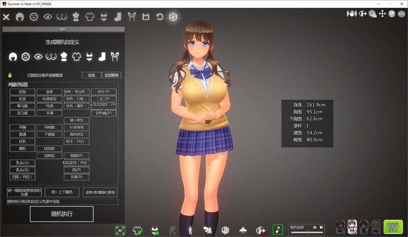
Task: Toggle the 高挑体型 preference tag
Action: (76, 134)
